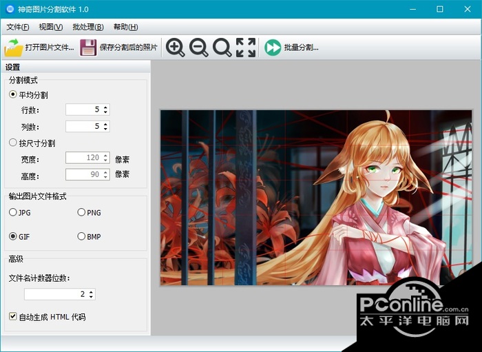Viewport: 482px width, 352px height.
Task: Click the 输出图片文件格式 group label
Action: [x=37, y=196]
